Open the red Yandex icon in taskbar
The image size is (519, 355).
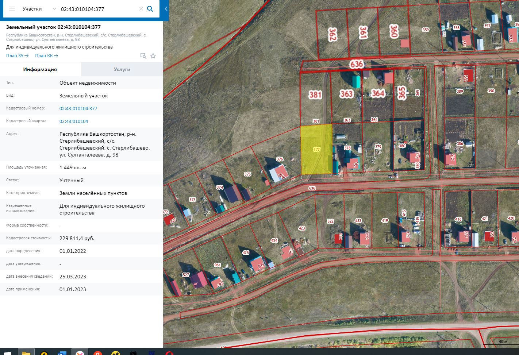point(98,352)
